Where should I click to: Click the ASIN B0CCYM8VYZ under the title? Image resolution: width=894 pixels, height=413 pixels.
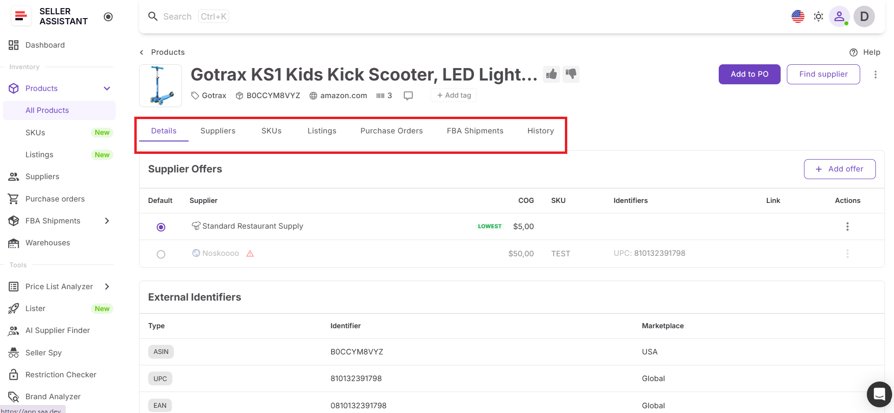(273, 96)
